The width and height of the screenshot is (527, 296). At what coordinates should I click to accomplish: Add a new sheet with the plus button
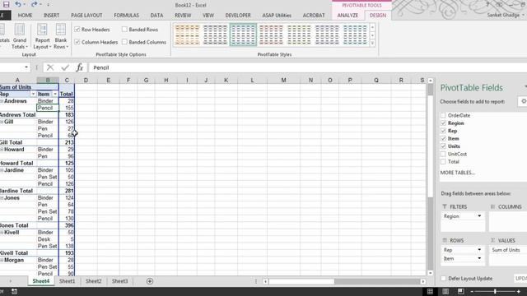coord(150,281)
